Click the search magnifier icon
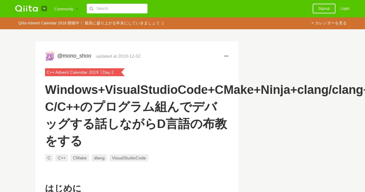Screen dimensions: 365x192 click(x=91, y=9)
